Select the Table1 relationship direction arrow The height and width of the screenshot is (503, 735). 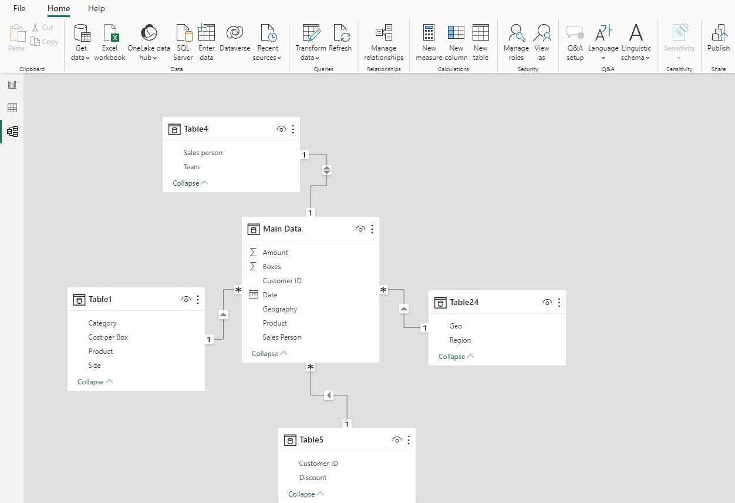click(223, 314)
